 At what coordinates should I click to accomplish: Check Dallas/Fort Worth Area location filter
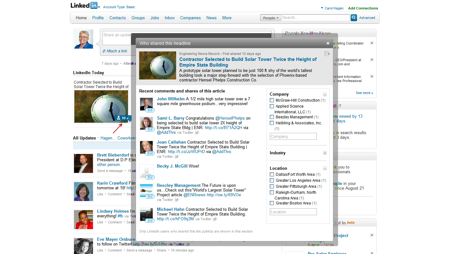(272, 174)
